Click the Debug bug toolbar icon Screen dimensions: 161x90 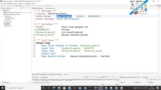pyautogui.click(x=13, y=6)
